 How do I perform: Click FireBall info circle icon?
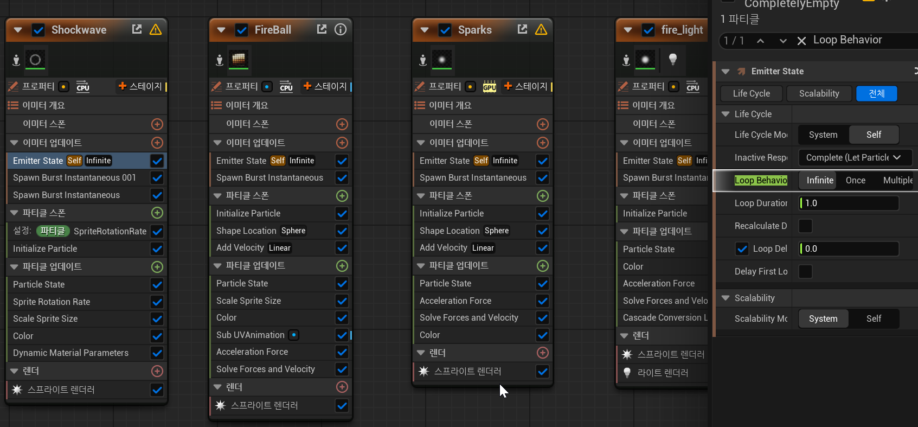click(341, 29)
